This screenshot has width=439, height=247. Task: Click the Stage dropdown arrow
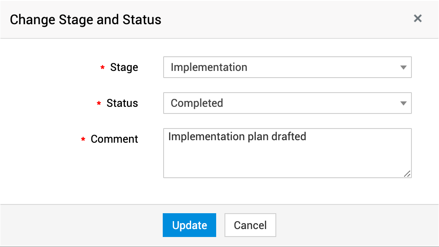pos(403,68)
